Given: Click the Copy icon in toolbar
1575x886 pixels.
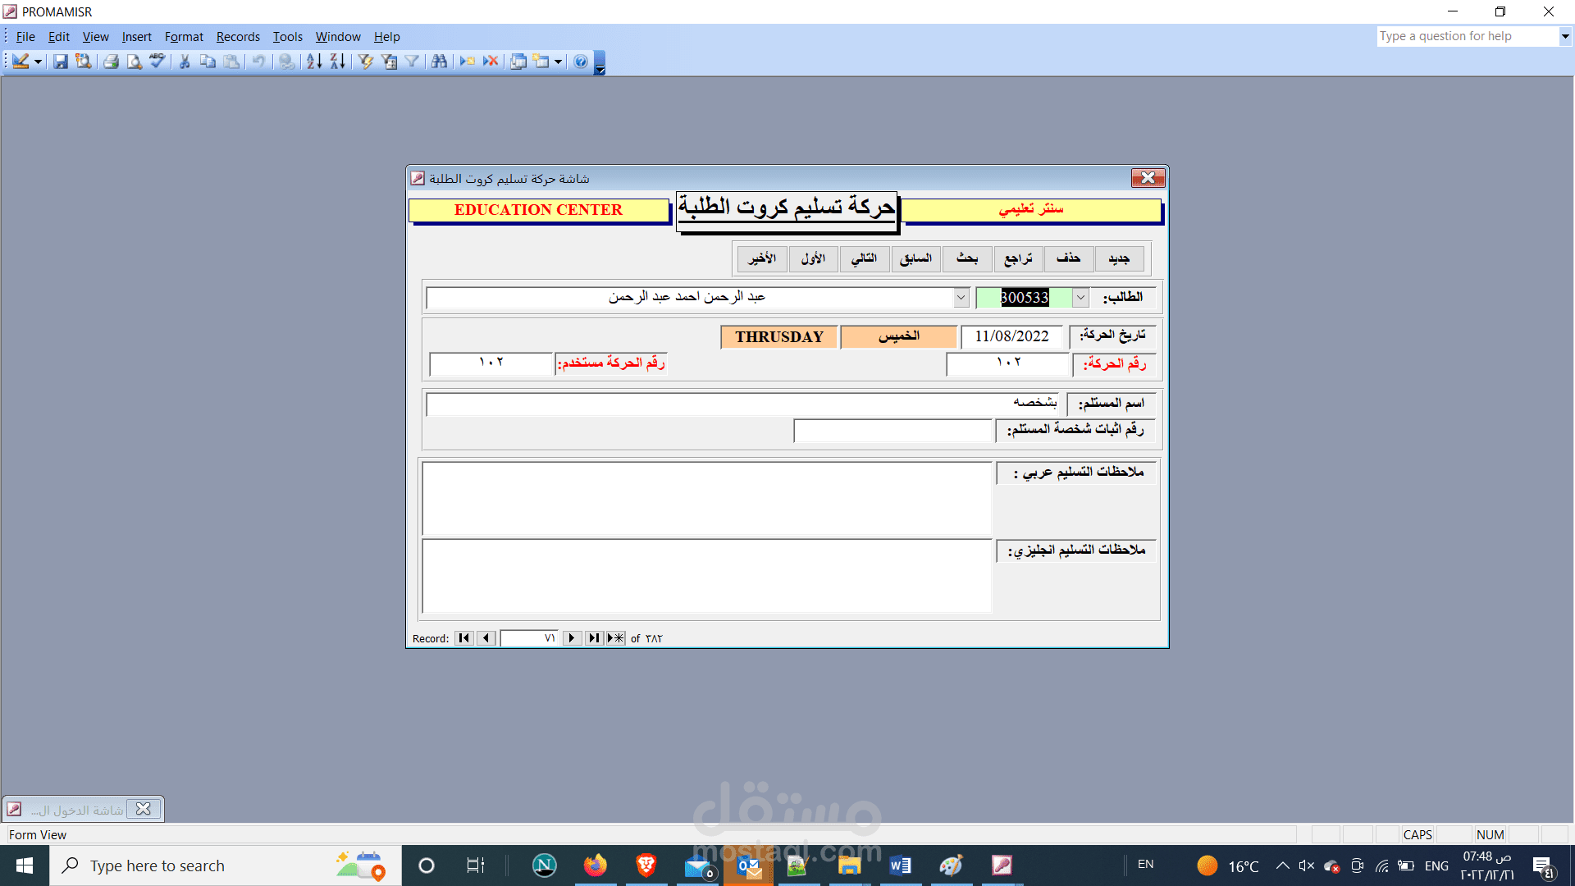Looking at the screenshot, I should (208, 62).
